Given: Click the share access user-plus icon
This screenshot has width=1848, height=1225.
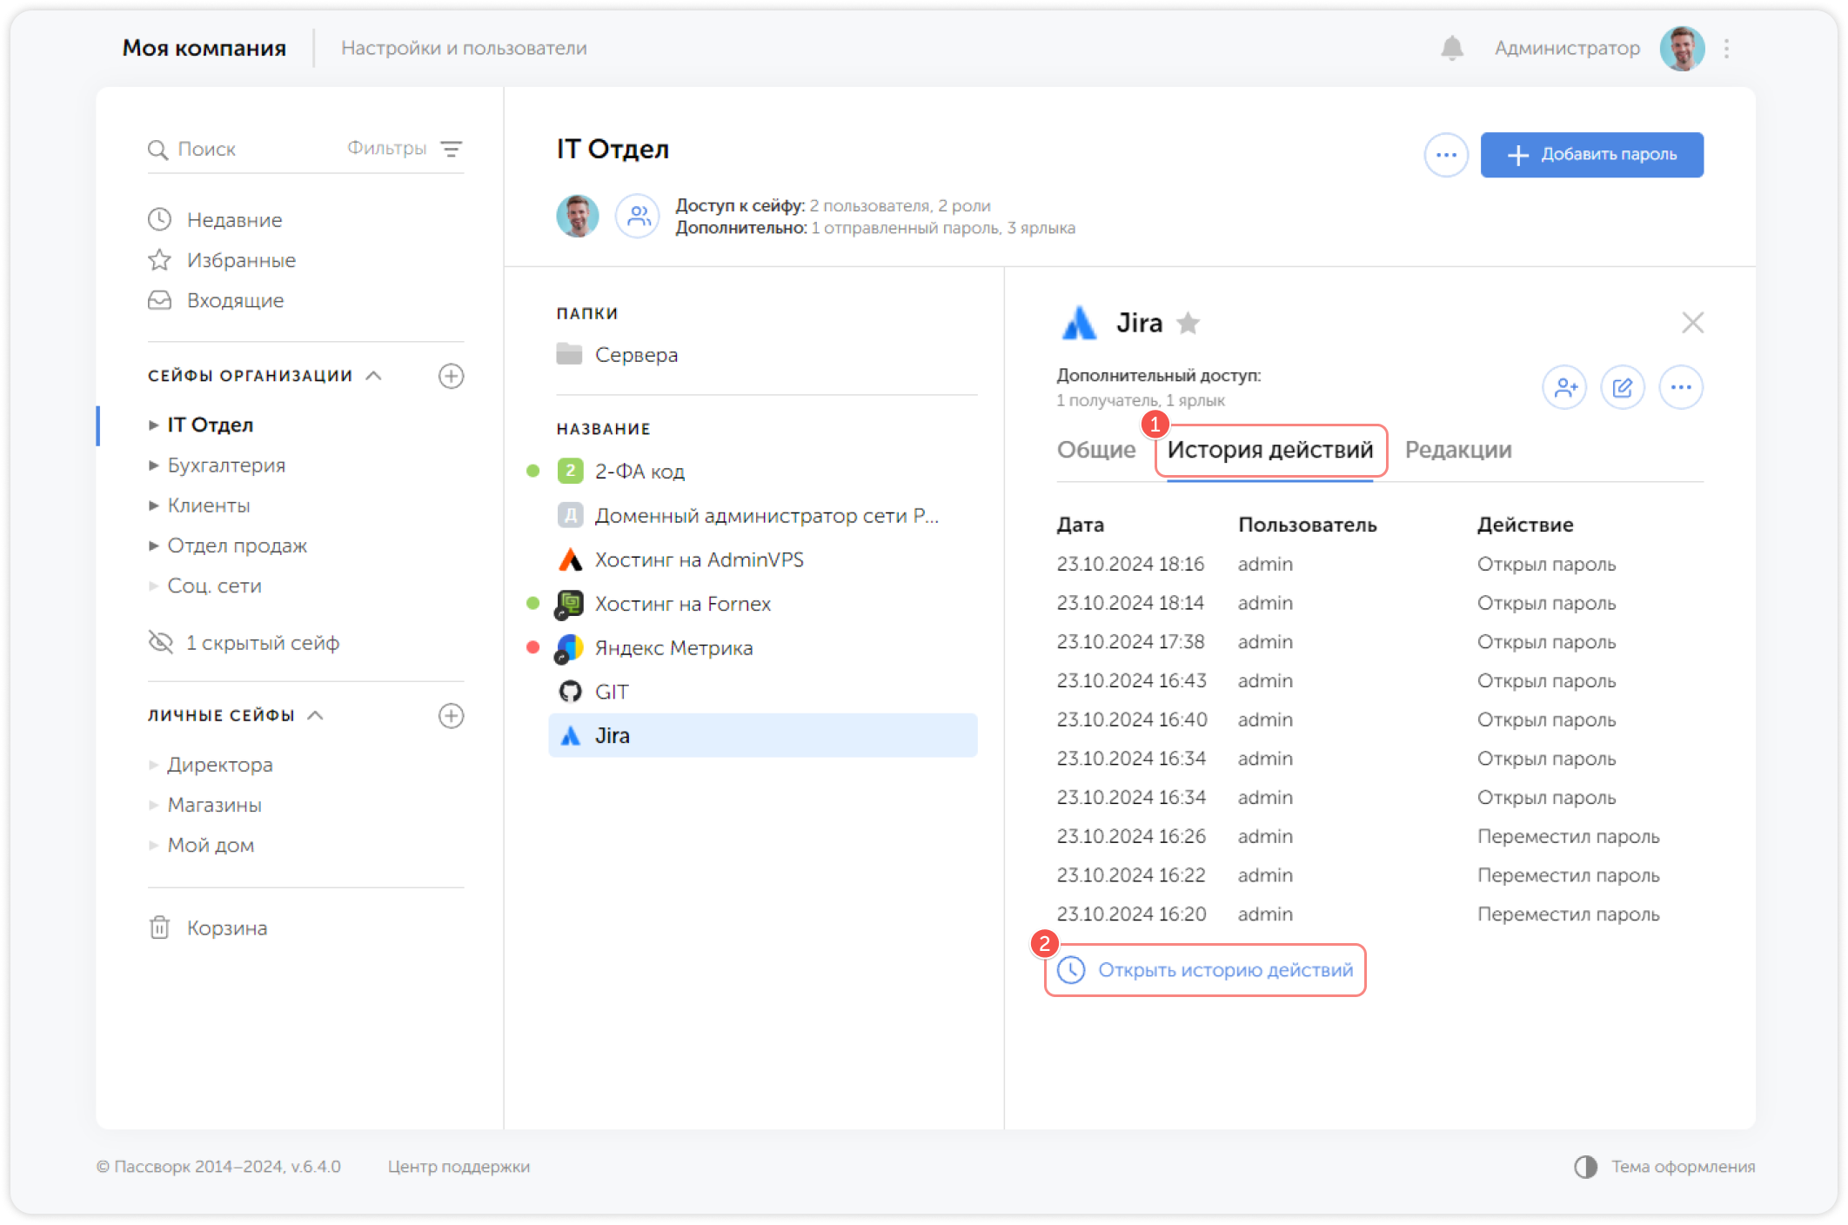Looking at the screenshot, I should pos(1564,387).
